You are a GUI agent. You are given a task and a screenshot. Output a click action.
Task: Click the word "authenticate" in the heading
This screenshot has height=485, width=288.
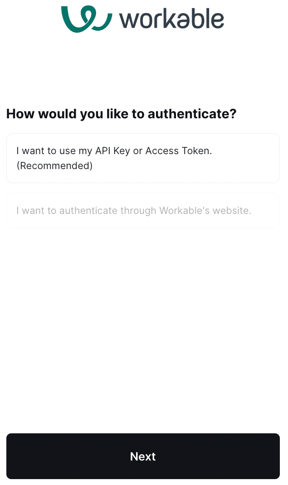pos(192,114)
